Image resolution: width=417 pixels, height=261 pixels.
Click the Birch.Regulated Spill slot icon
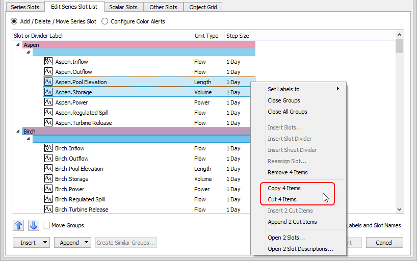click(49, 199)
